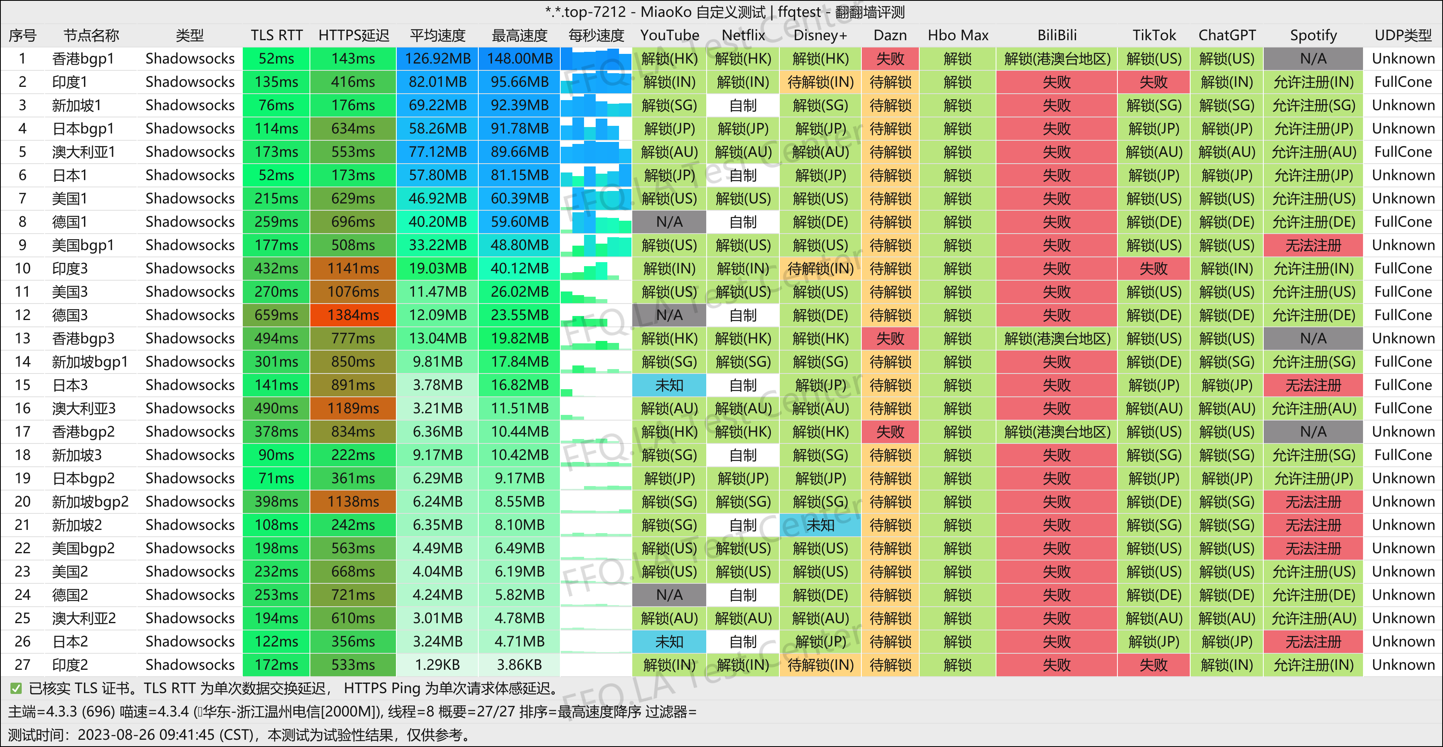Click the Dazn 失败 cell for 香港bgp1
The width and height of the screenshot is (1443, 747).
(x=890, y=59)
